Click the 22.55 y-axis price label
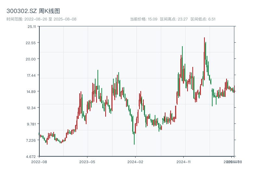Screen dimensions: 260x195 tap(32, 43)
